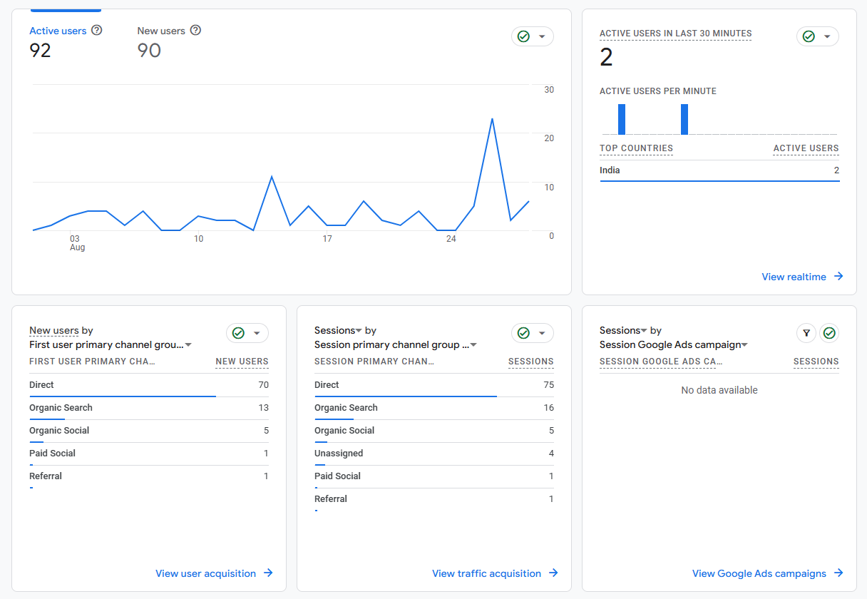Click the View realtime arrow icon

[x=838, y=277]
